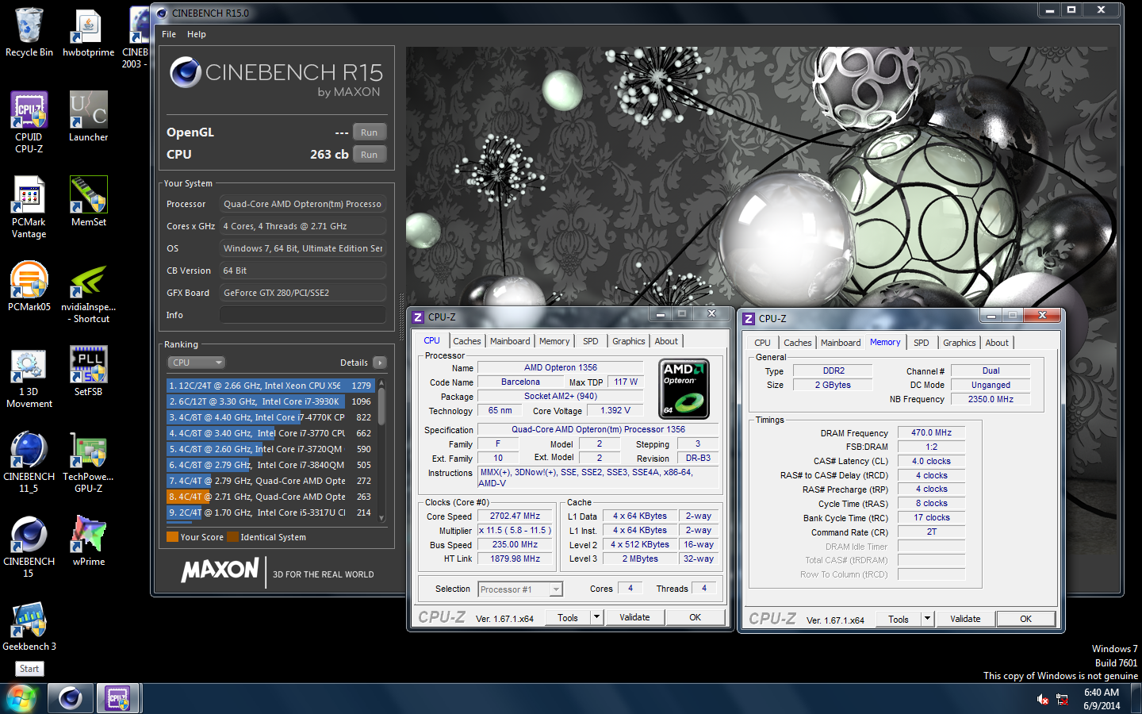Open PCMark05 desktop icon
Screen dimensions: 1142x714
click(29, 286)
